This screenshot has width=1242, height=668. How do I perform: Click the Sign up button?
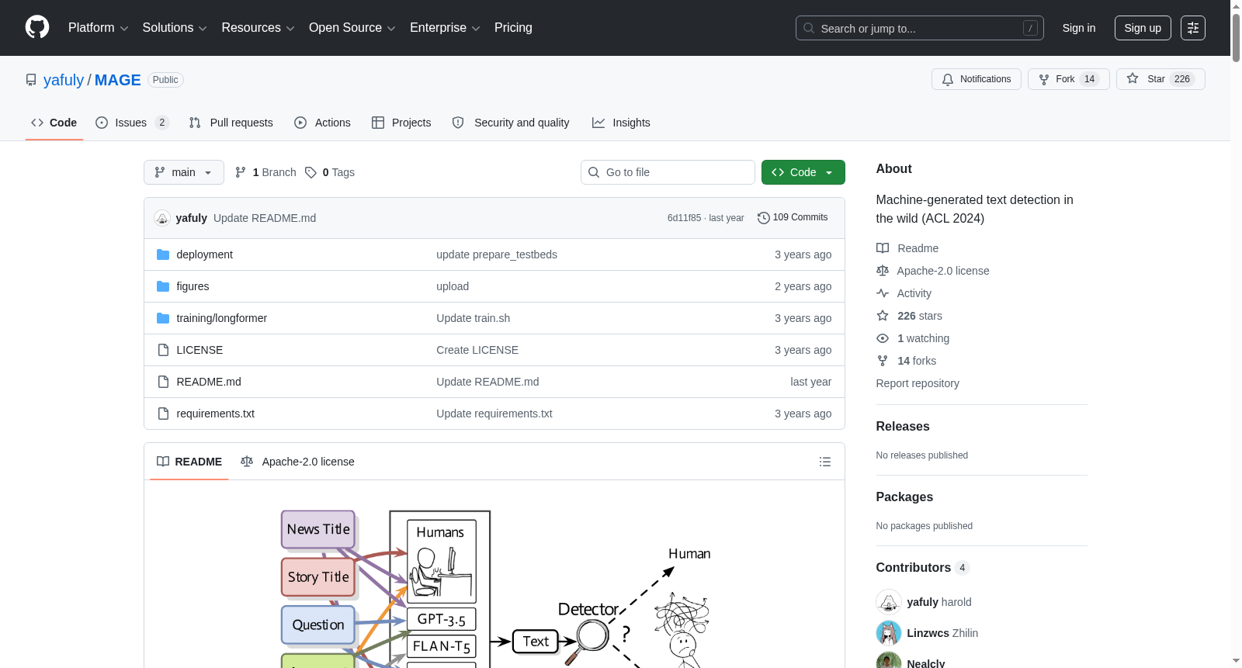point(1143,28)
